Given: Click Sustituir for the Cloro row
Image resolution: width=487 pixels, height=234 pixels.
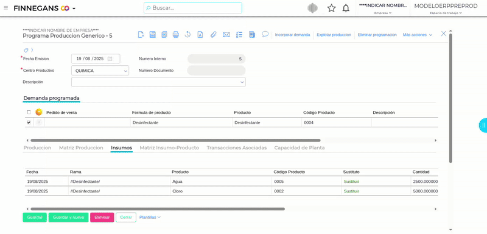Looking at the screenshot, I should 351,191.
